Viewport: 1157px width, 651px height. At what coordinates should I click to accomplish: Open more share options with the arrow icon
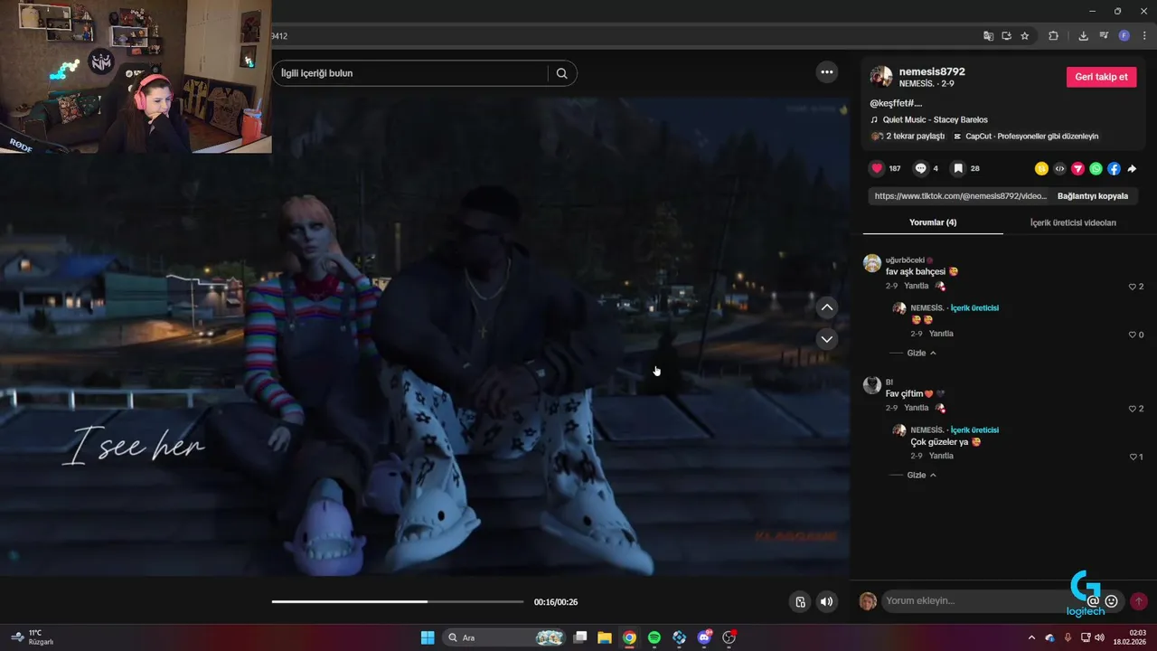[x=1132, y=168]
